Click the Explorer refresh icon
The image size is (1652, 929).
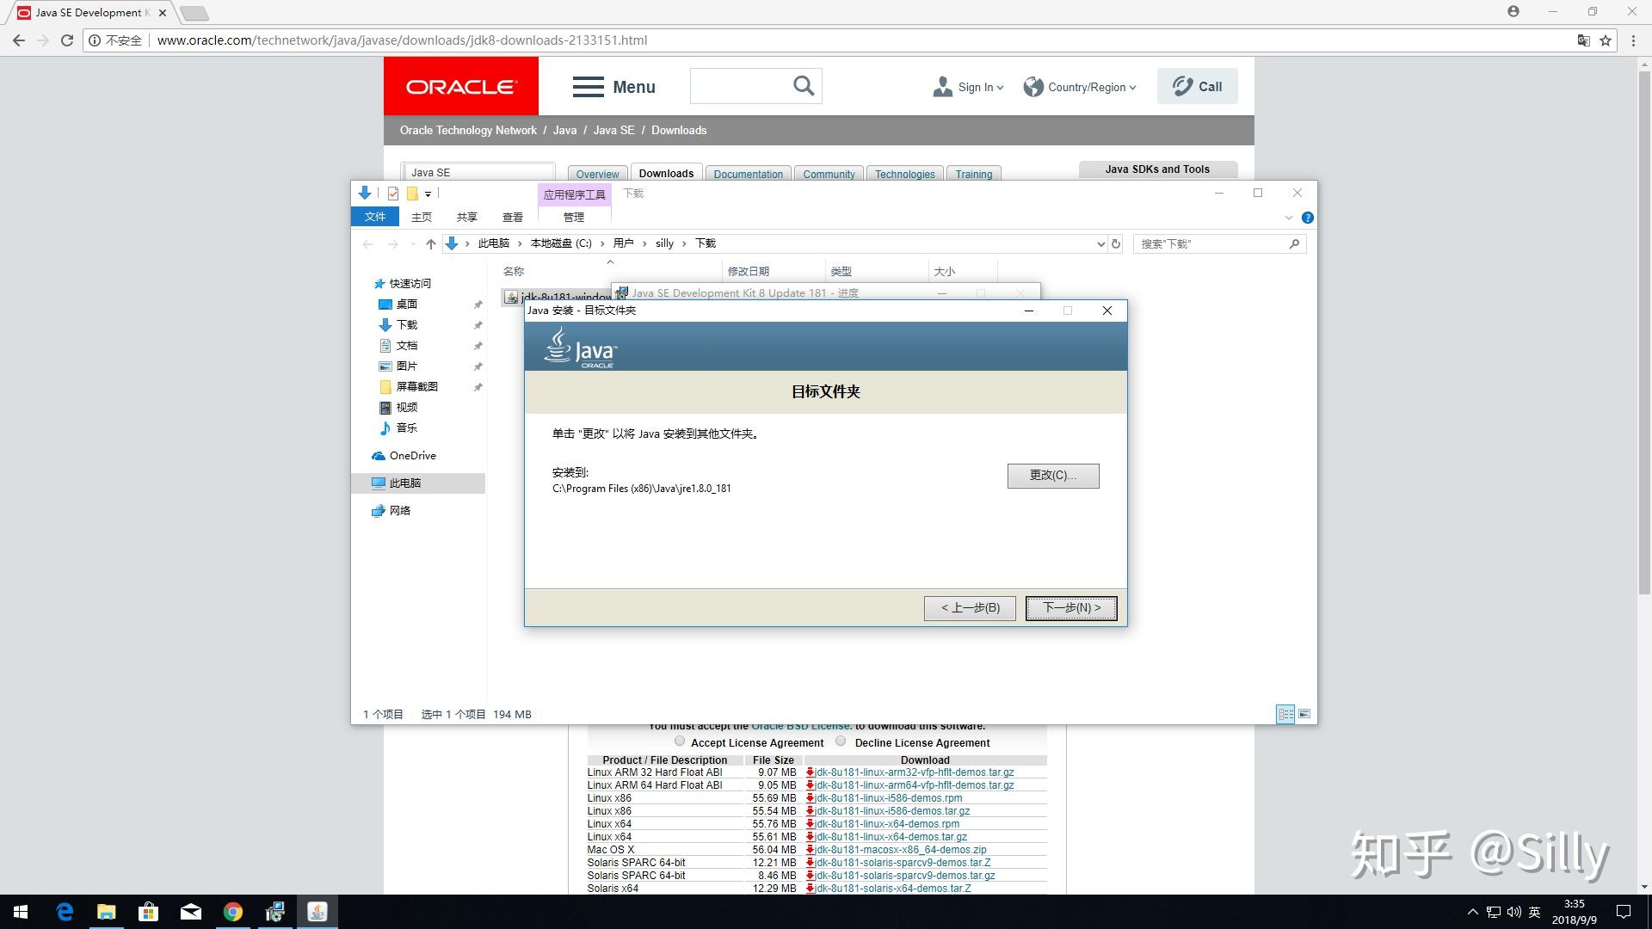pyautogui.click(x=1116, y=244)
